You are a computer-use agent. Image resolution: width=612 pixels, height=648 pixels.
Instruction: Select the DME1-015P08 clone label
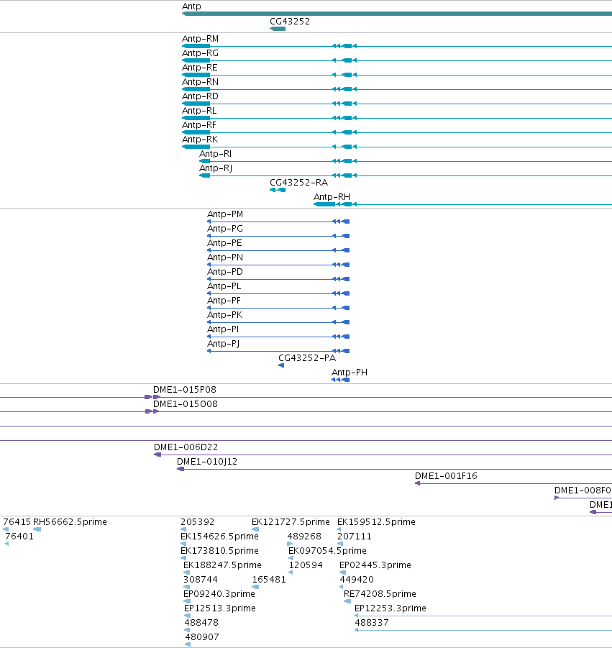click(185, 390)
